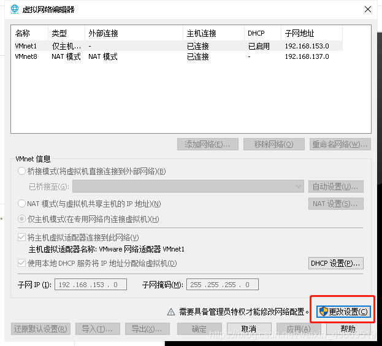The height and width of the screenshot is (346, 382).
Task: Open the 已桥接至 dropdown
Action: pos(188,186)
